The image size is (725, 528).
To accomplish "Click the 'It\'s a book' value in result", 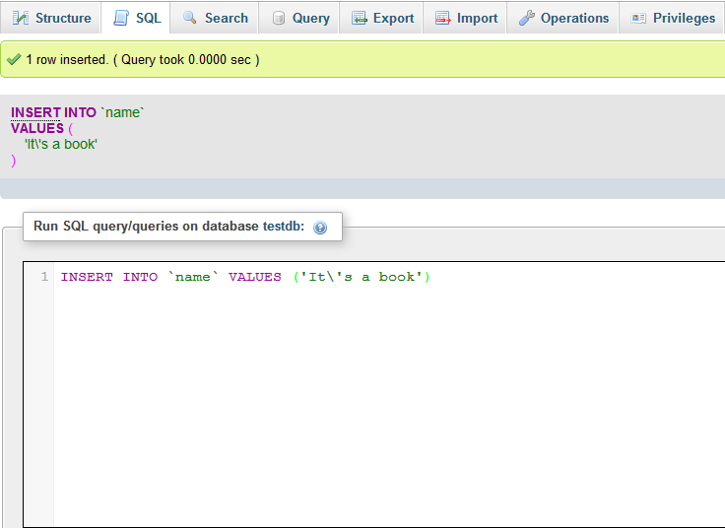I will [x=60, y=144].
